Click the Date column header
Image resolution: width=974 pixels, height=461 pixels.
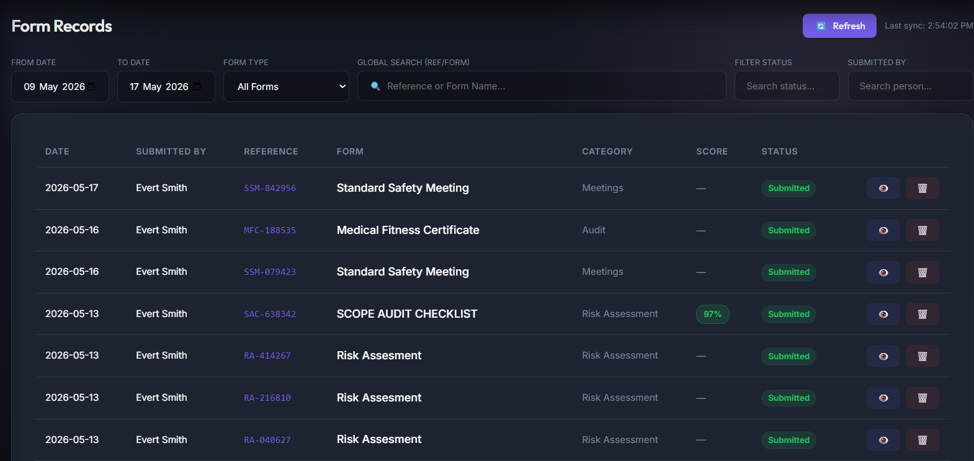[57, 151]
